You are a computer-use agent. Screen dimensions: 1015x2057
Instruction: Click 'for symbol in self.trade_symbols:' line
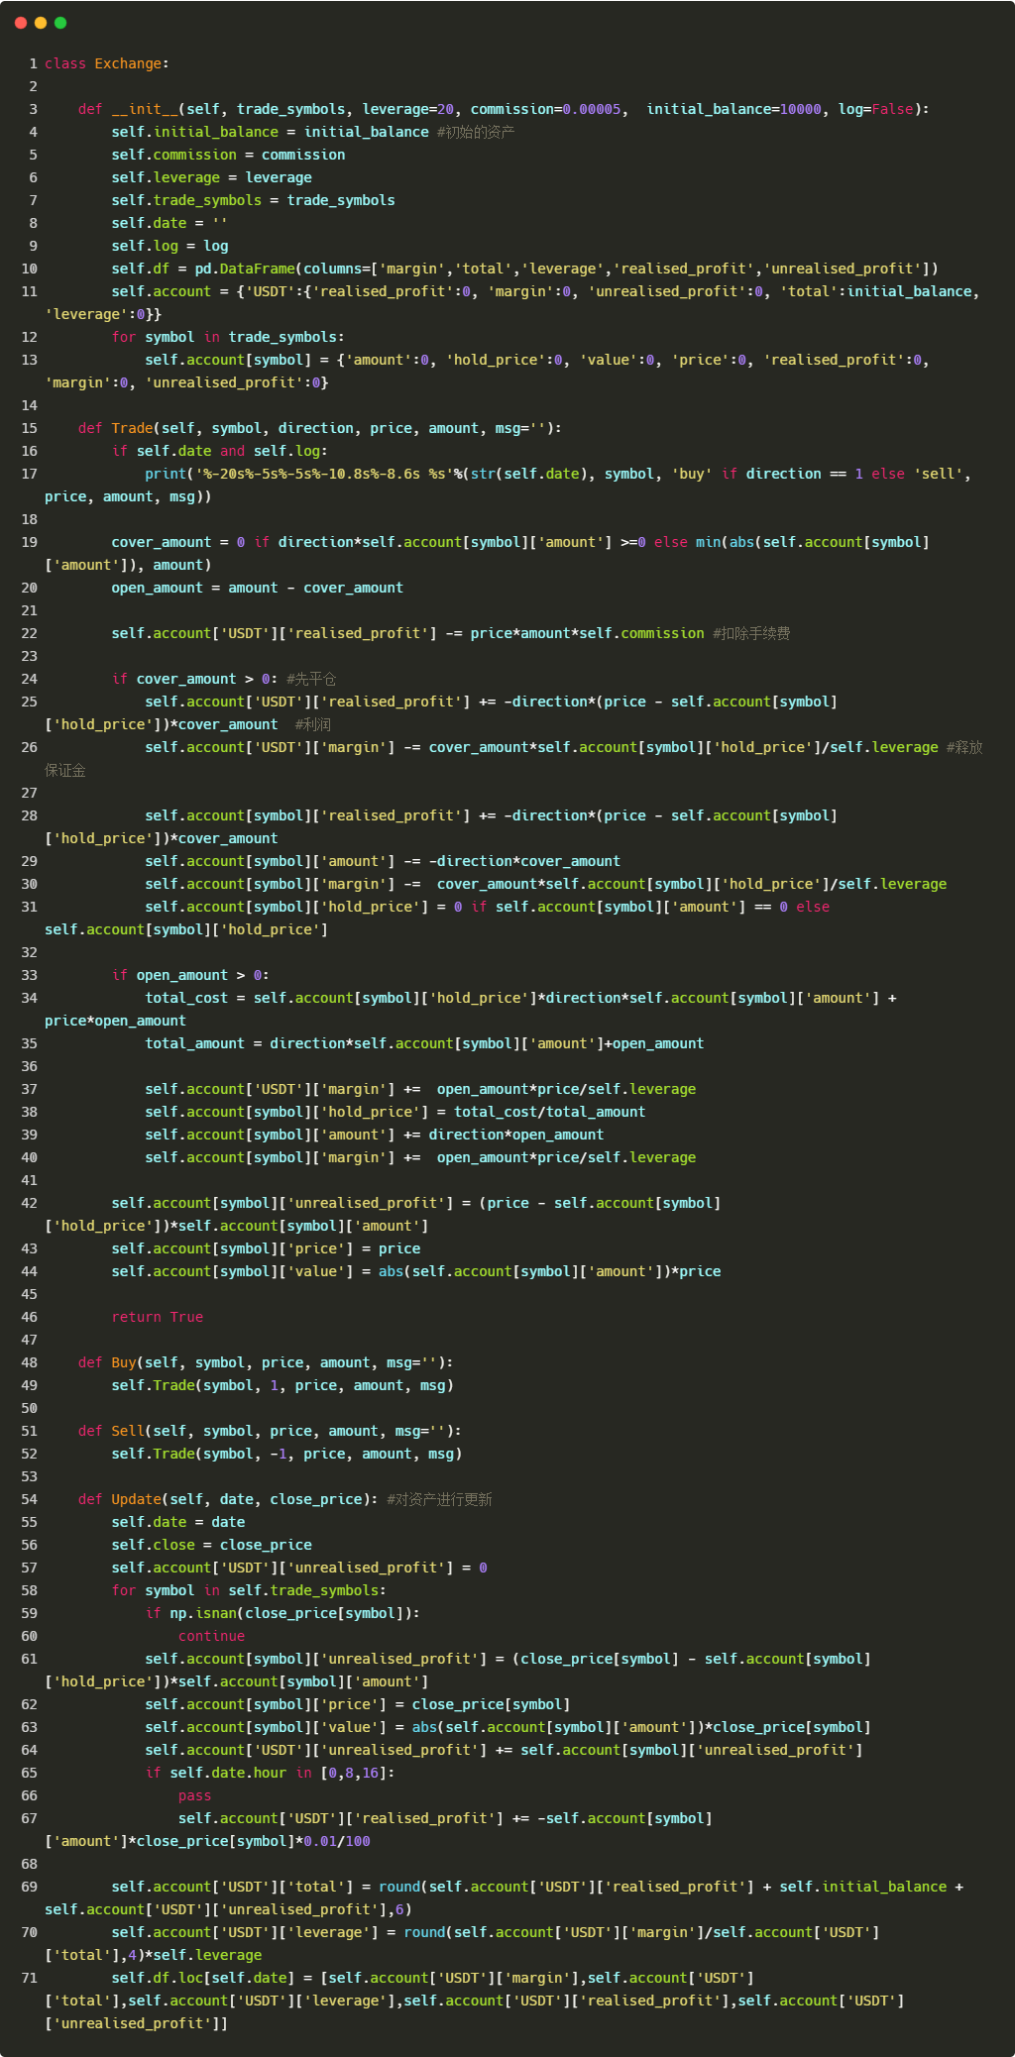tap(249, 1590)
